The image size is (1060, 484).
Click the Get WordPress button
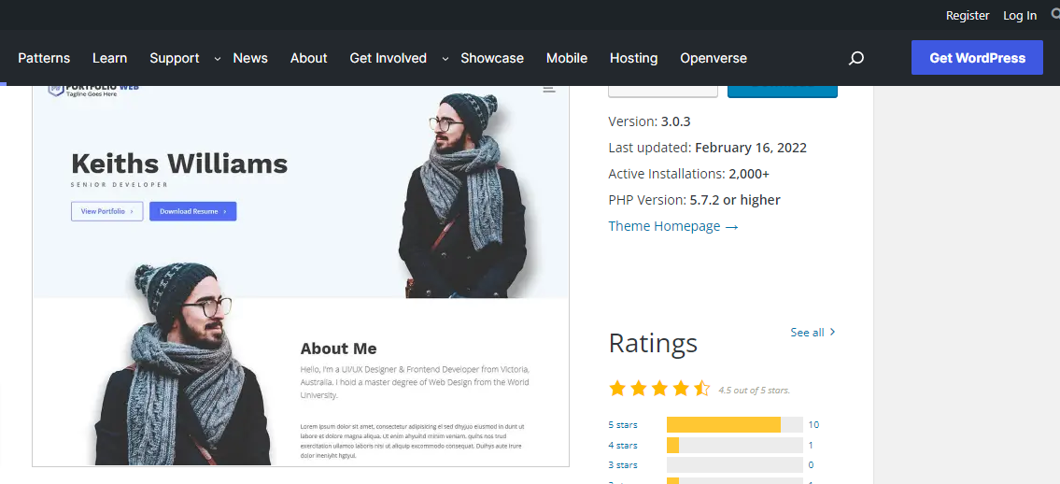[x=977, y=57]
